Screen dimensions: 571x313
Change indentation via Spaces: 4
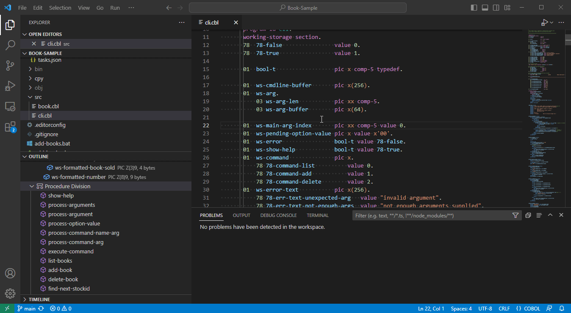click(461, 308)
